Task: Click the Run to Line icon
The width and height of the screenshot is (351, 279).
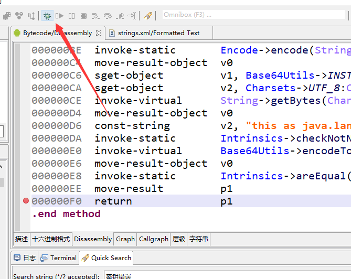Action: [x=132, y=16]
